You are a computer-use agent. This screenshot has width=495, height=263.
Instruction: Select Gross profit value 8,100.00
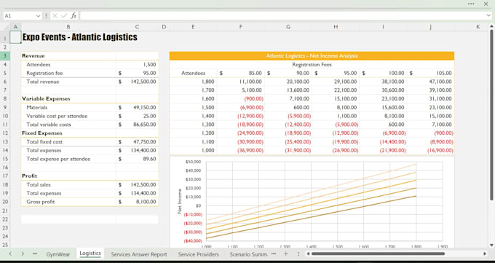coord(137,202)
